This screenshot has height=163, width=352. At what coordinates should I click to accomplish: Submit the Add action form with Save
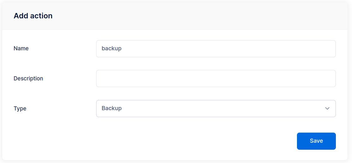pyautogui.click(x=316, y=141)
